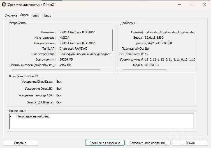Click the 24224 MB total memory value
This screenshot has height=148, width=211.
click(66, 59)
